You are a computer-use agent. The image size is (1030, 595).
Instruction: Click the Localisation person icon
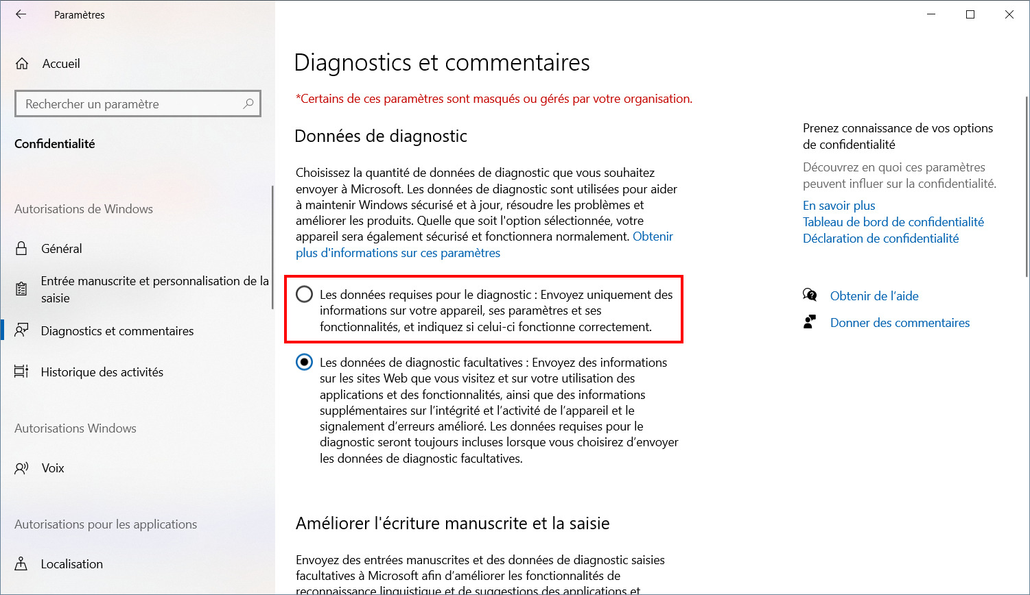(22, 564)
